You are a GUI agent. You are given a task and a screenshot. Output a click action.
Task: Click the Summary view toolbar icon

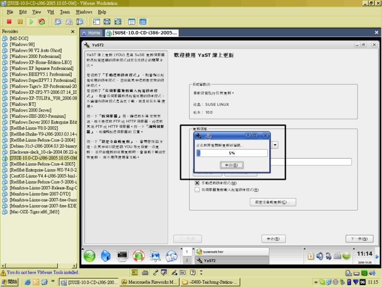[132, 22]
